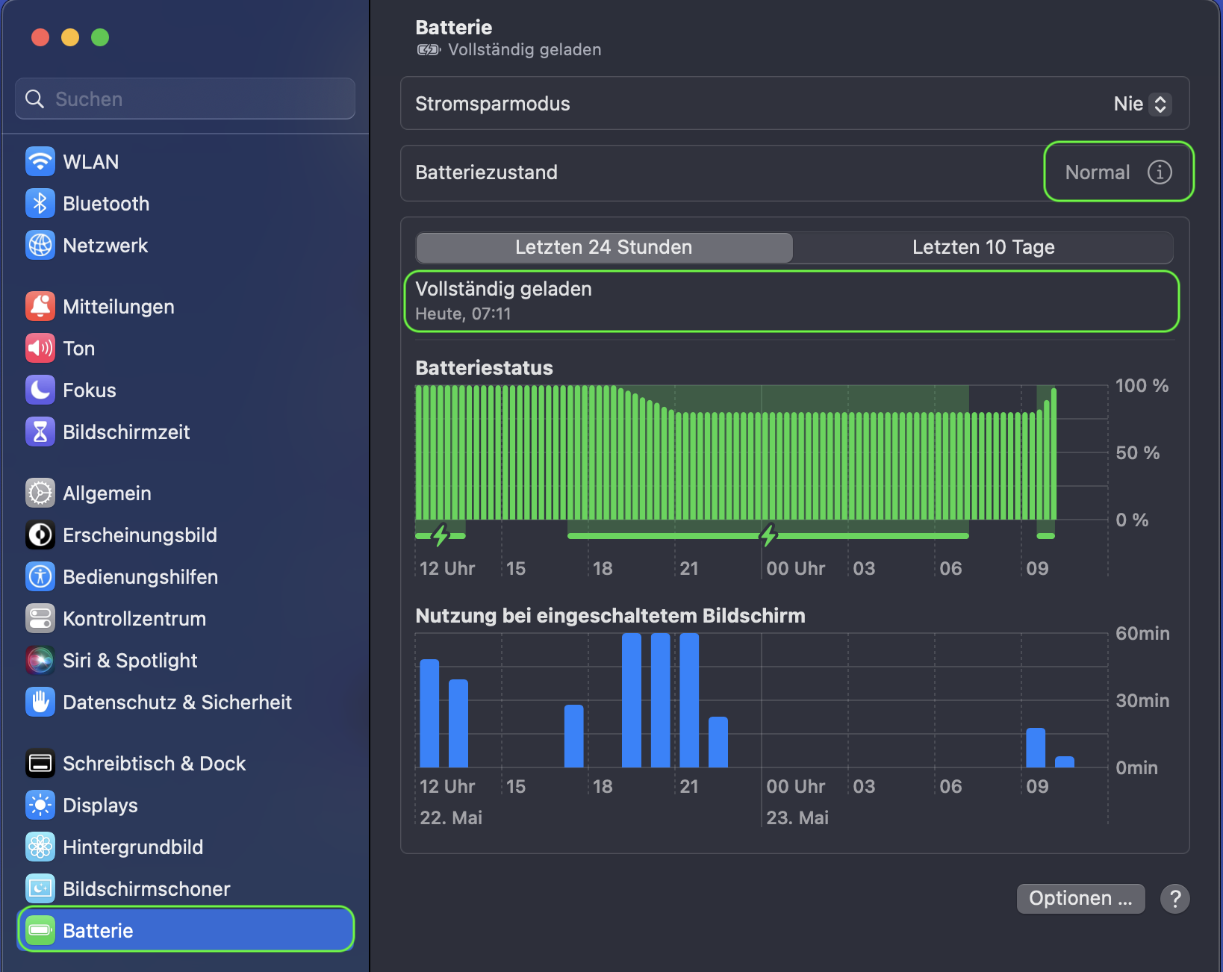Select the Mitteilungen bell icon

pyautogui.click(x=40, y=306)
